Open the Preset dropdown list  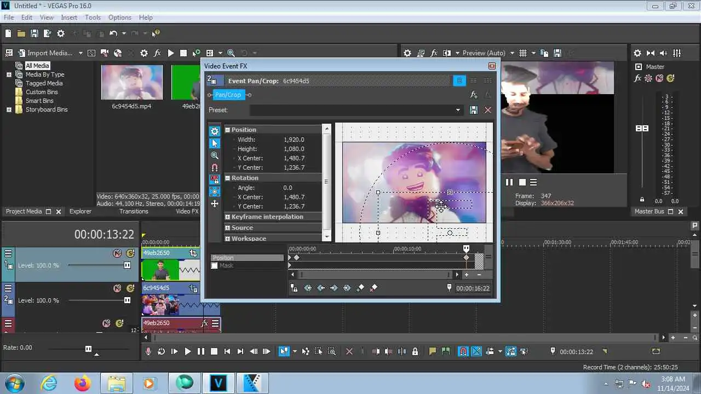coord(458,110)
